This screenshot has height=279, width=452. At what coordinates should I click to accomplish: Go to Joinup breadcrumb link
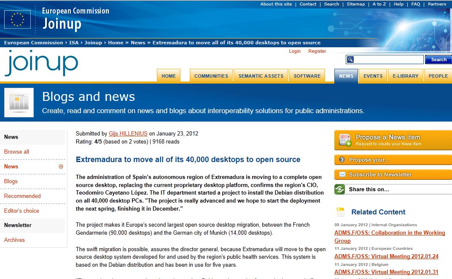93,43
